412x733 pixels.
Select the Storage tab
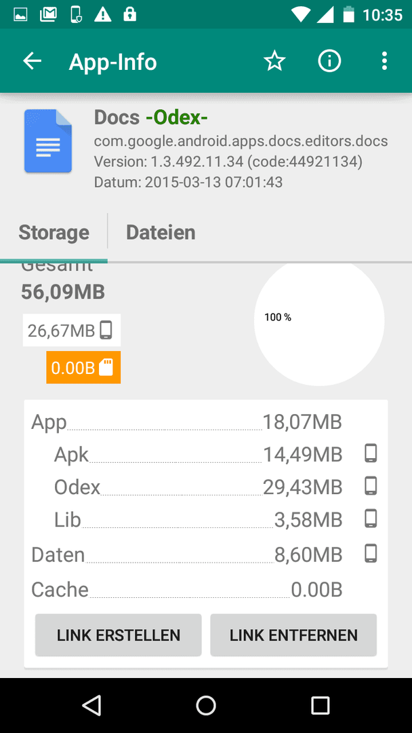coord(54,232)
